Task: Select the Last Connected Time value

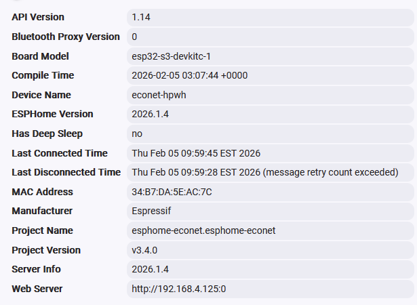Action: [x=196, y=153]
